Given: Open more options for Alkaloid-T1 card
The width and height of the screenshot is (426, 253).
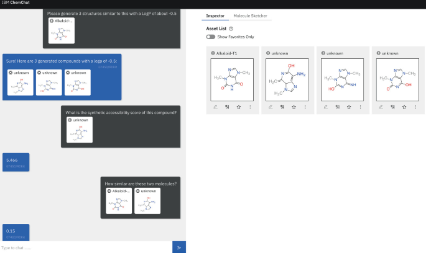Looking at the screenshot, I should coord(250,107).
